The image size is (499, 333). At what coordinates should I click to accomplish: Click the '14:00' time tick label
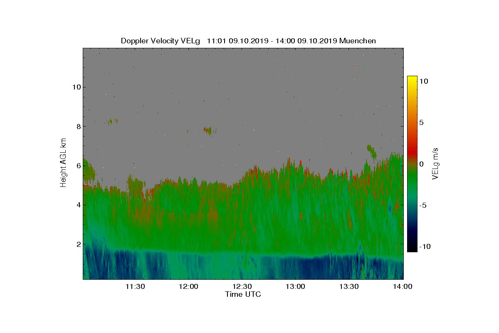[403, 287]
